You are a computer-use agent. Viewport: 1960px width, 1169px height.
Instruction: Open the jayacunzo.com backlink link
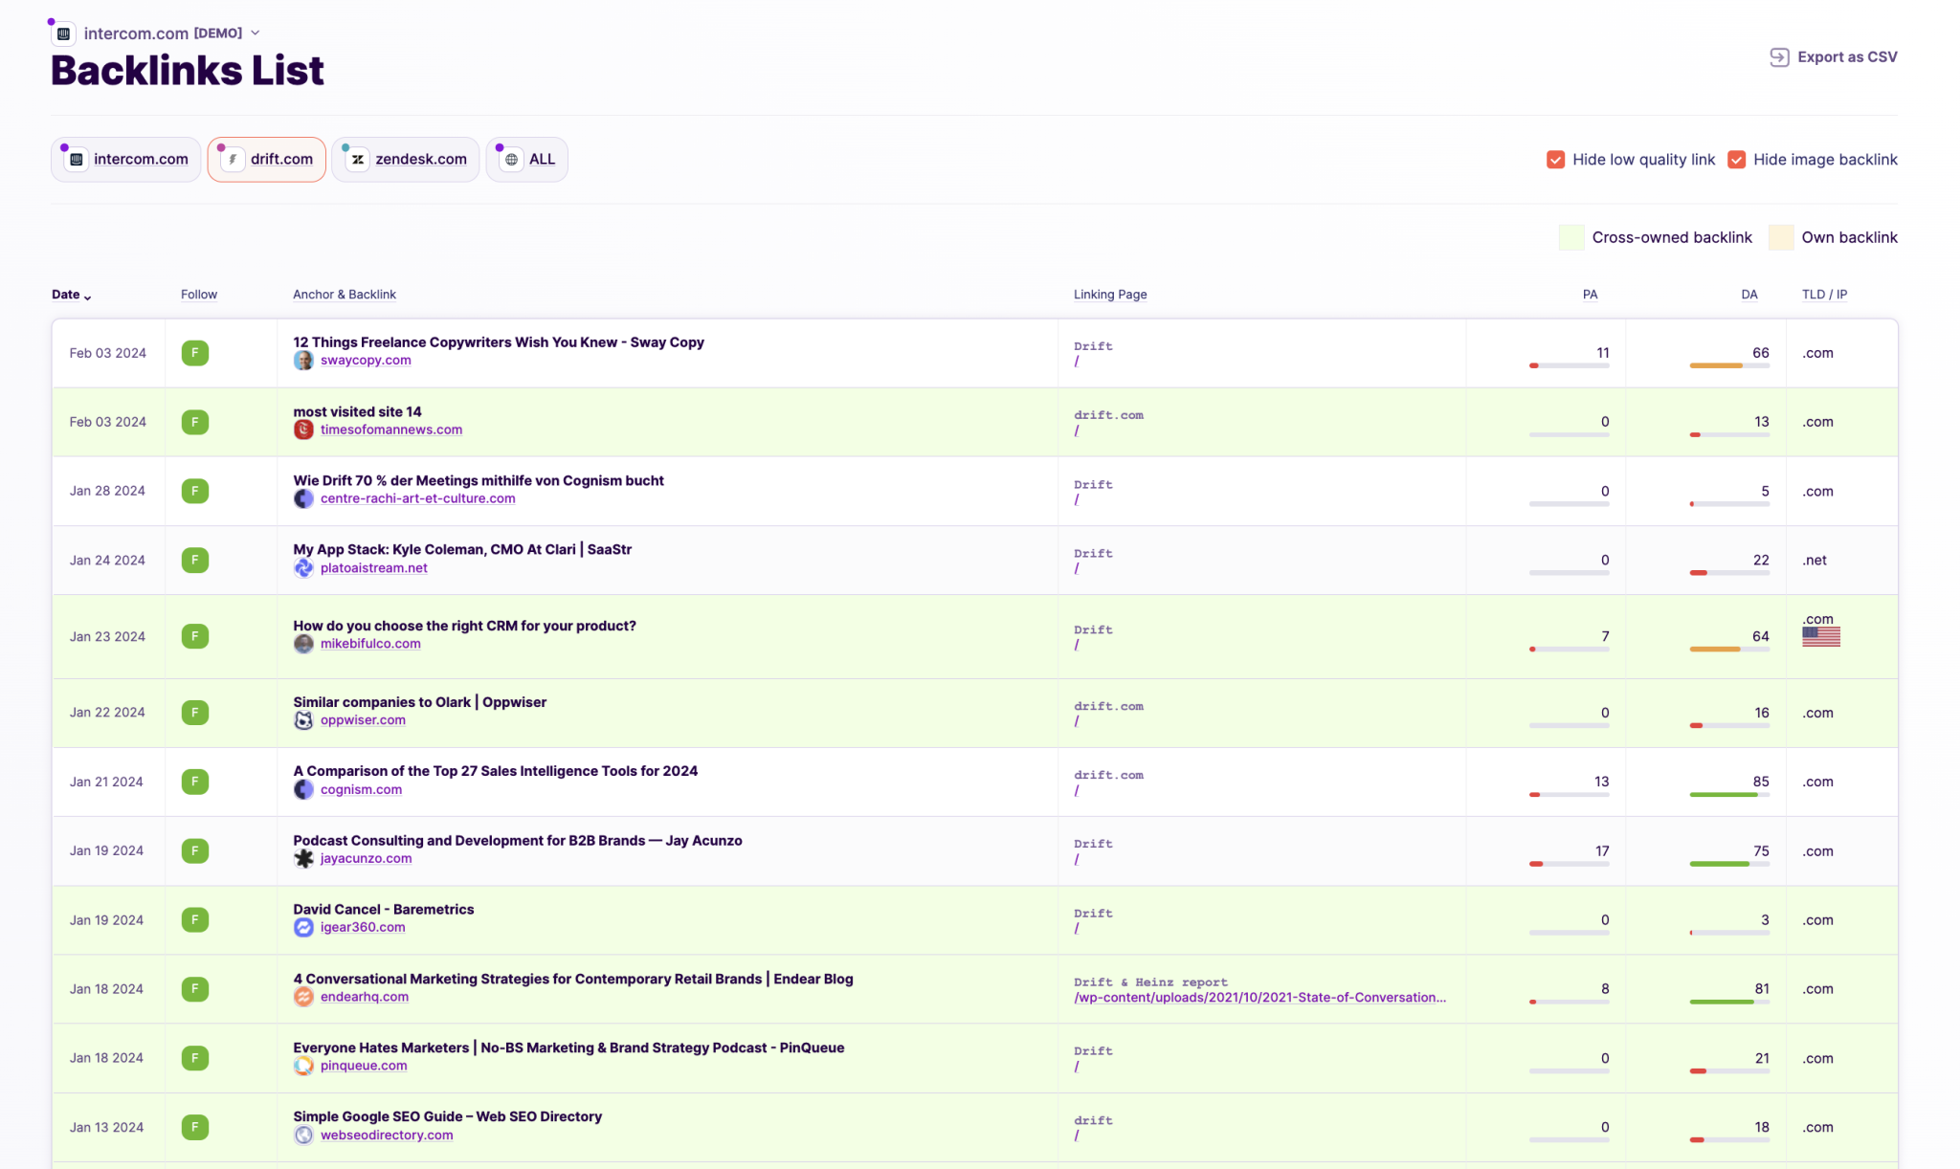[x=366, y=858]
